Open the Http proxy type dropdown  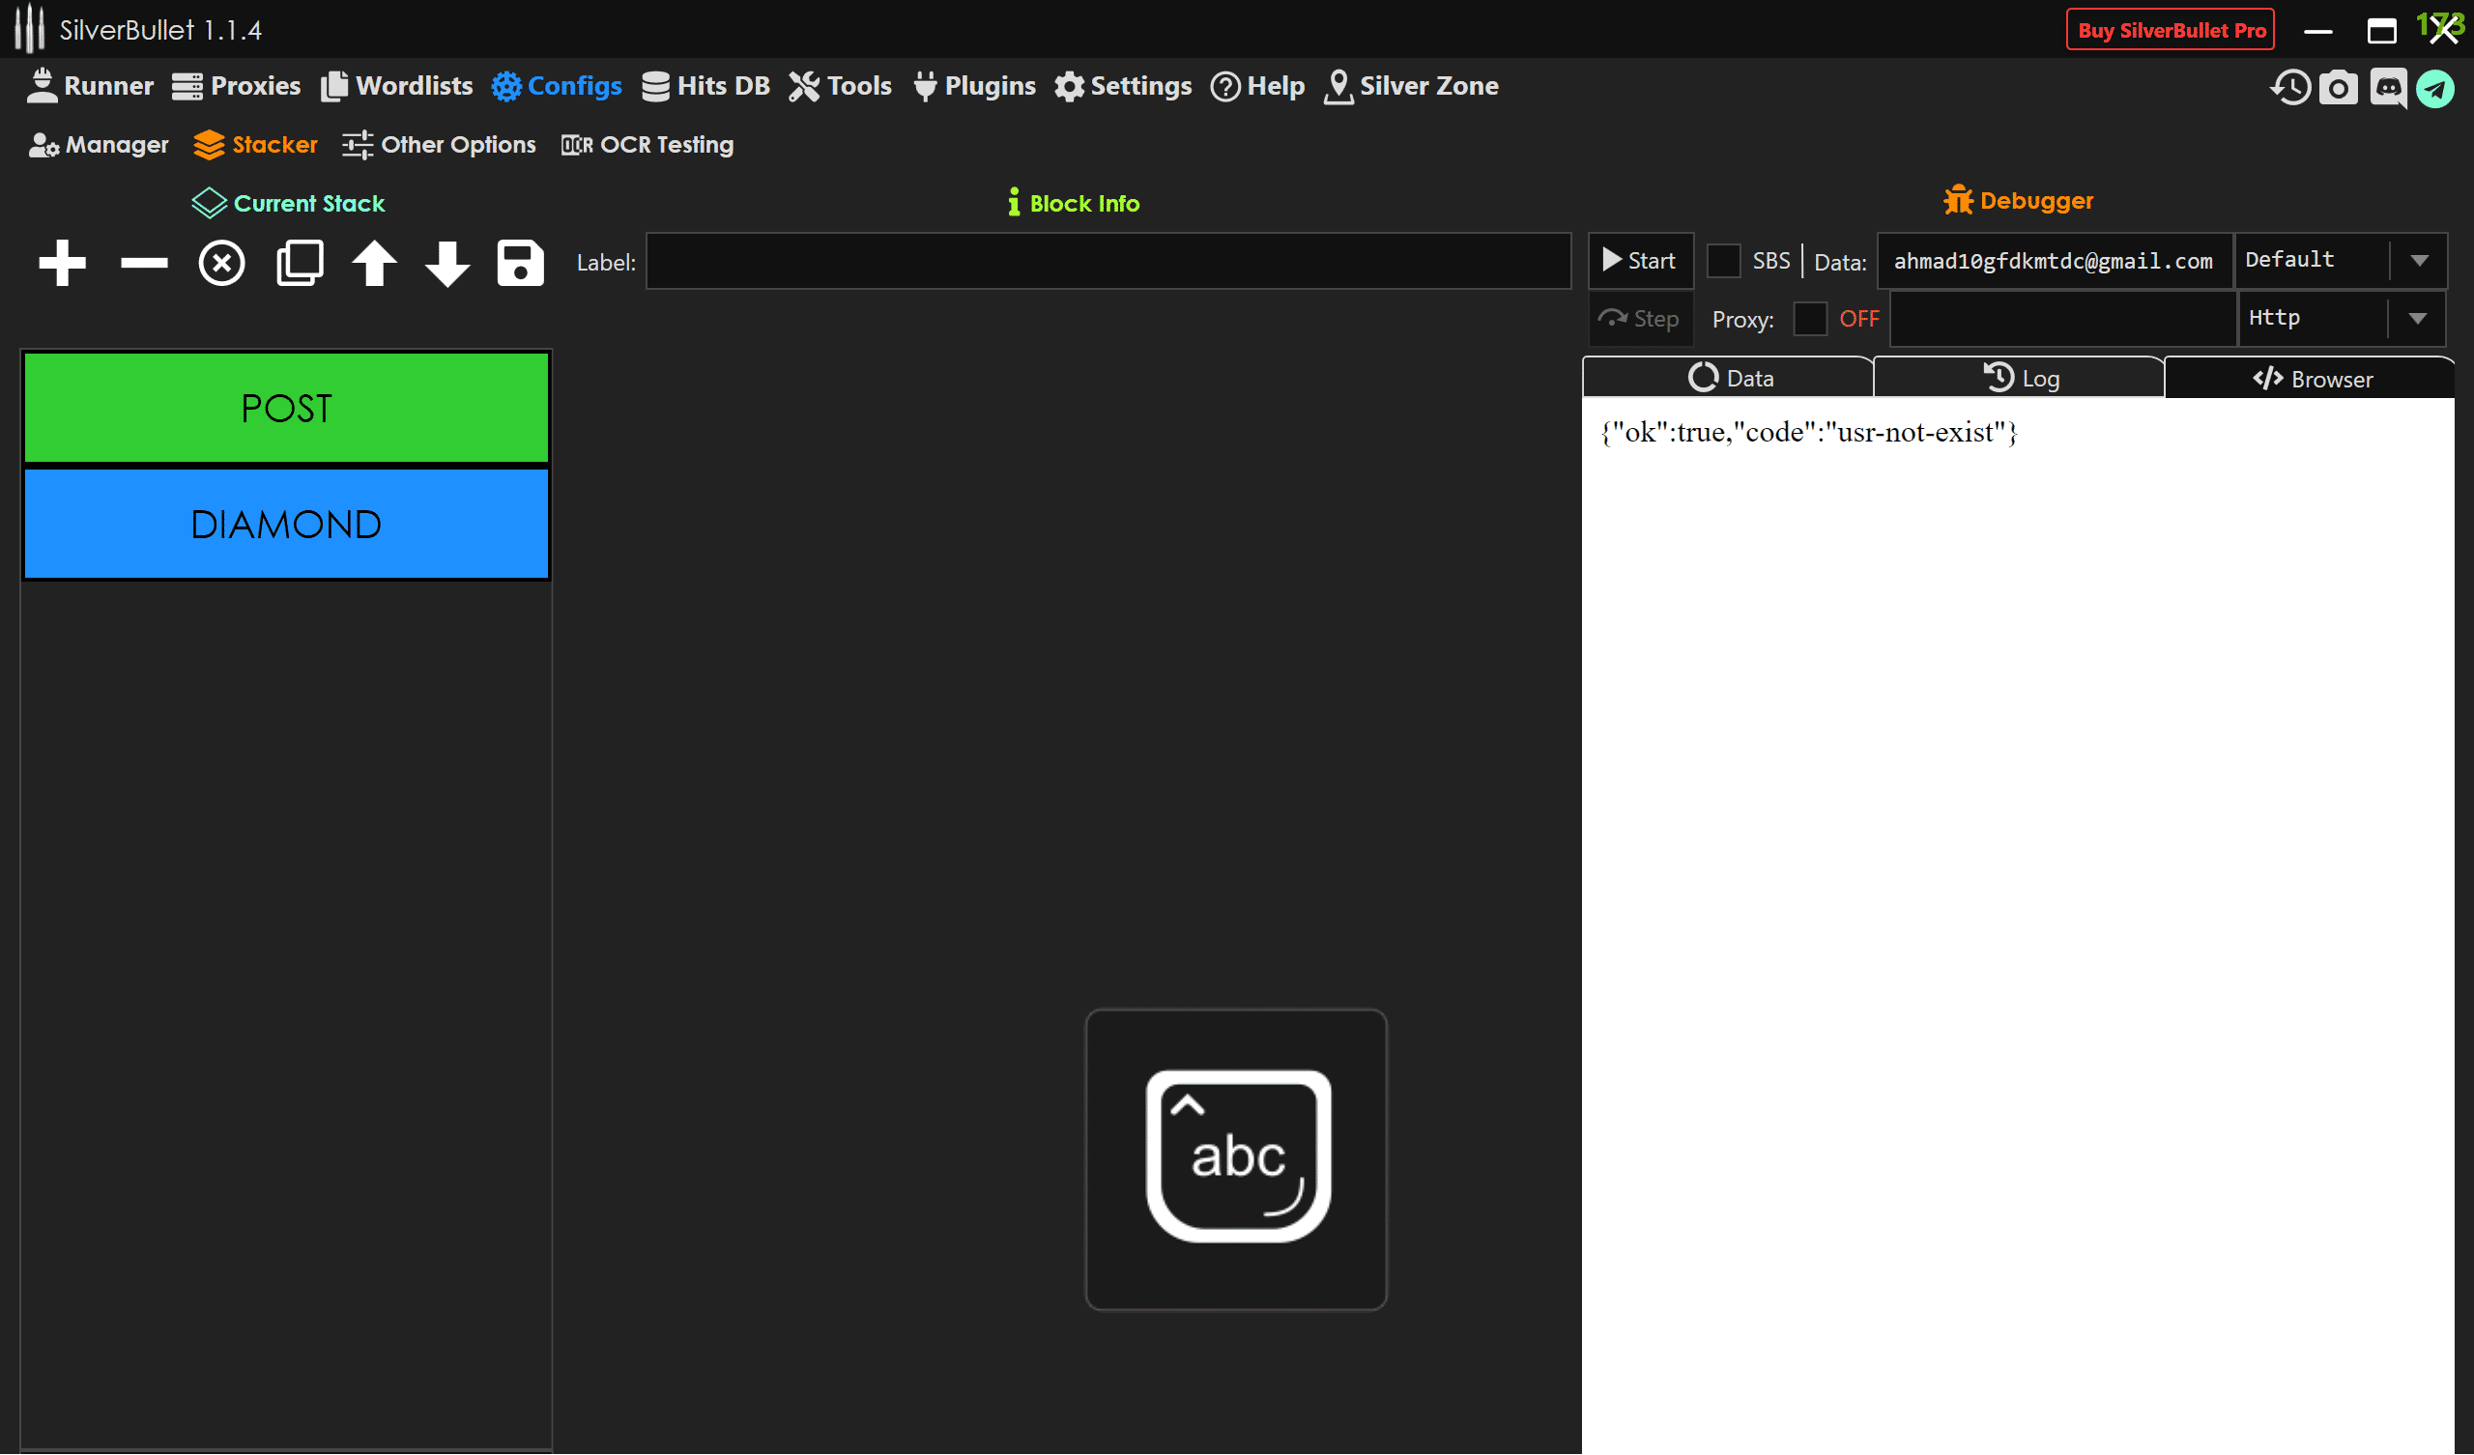pos(2417,319)
